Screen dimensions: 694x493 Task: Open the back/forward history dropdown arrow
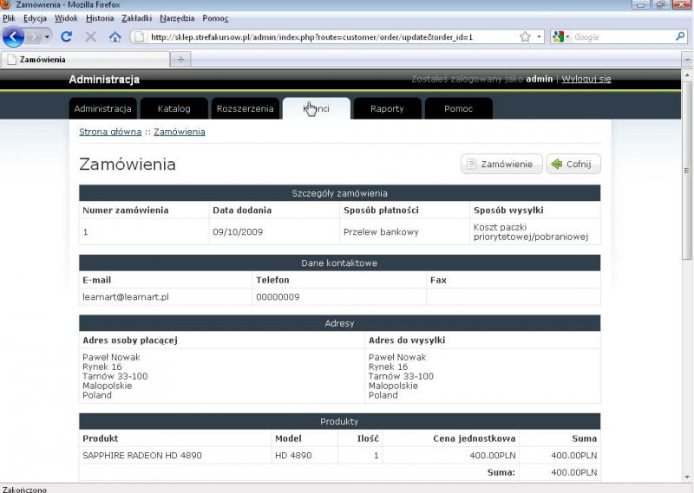[x=47, y=37]
